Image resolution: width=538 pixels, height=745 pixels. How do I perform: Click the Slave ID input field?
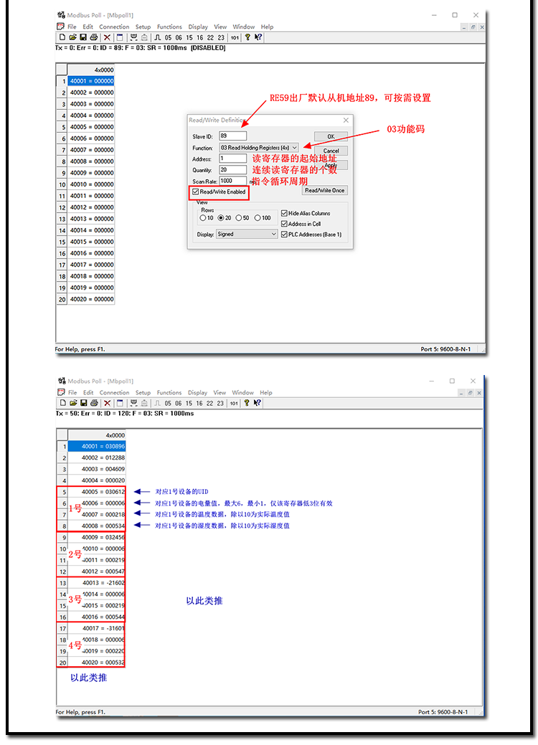[x=233, y=136]
